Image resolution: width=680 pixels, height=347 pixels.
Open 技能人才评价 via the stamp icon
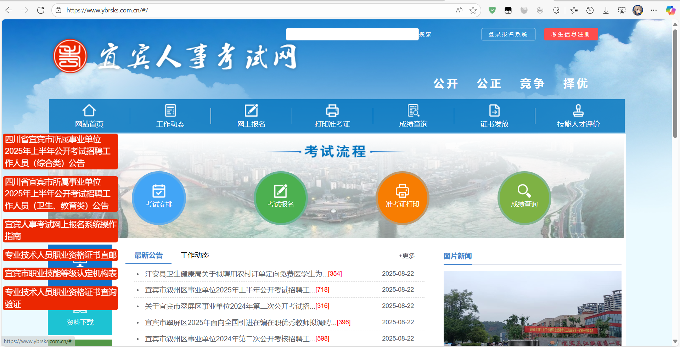pos(578,115)
